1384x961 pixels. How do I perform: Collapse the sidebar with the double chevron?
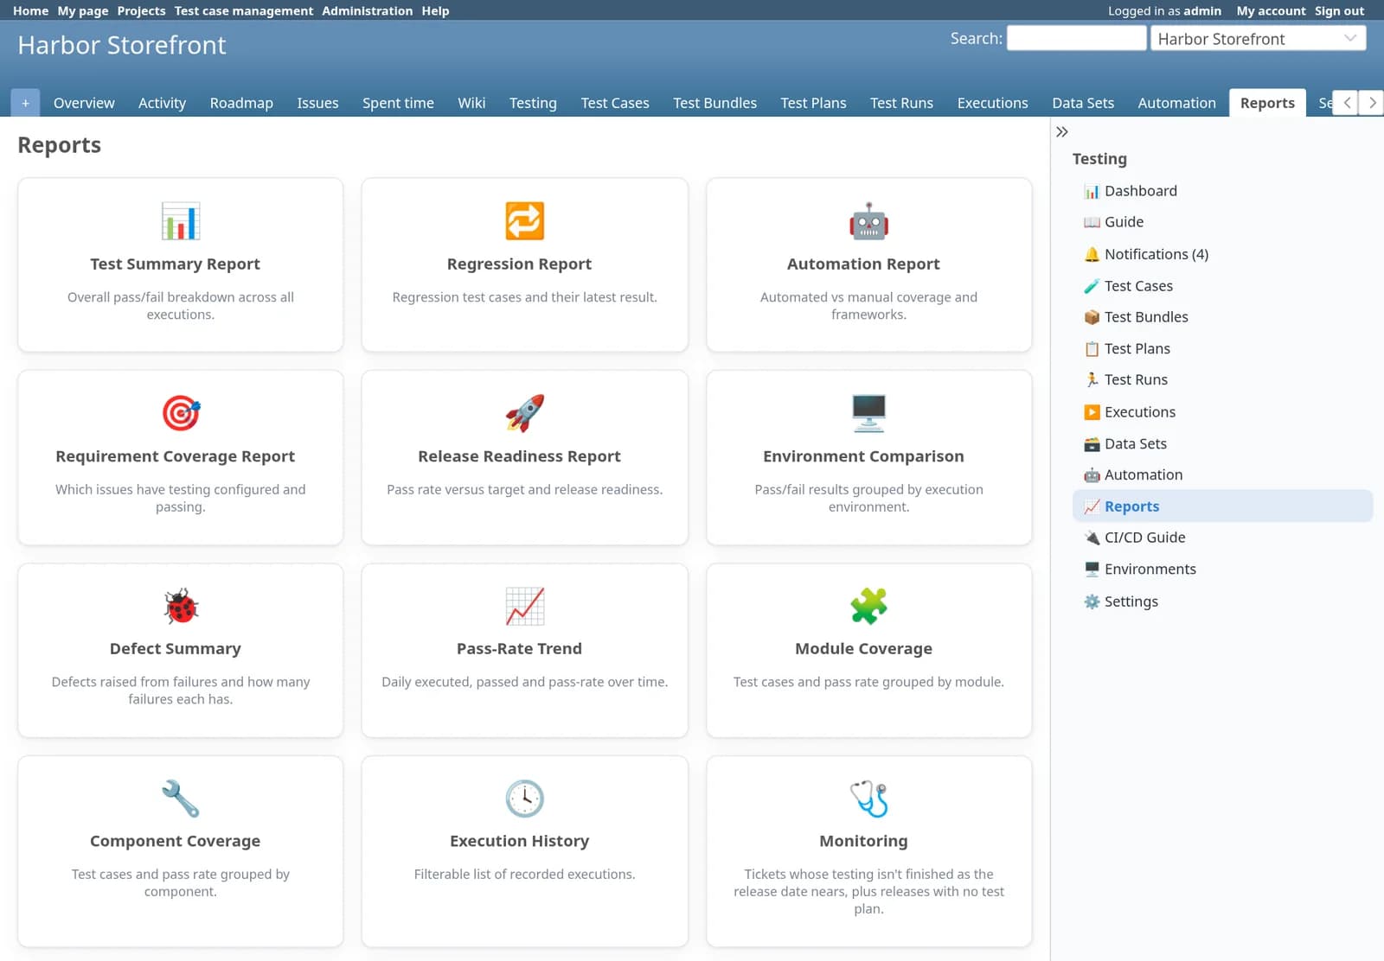click(1062, 132)
